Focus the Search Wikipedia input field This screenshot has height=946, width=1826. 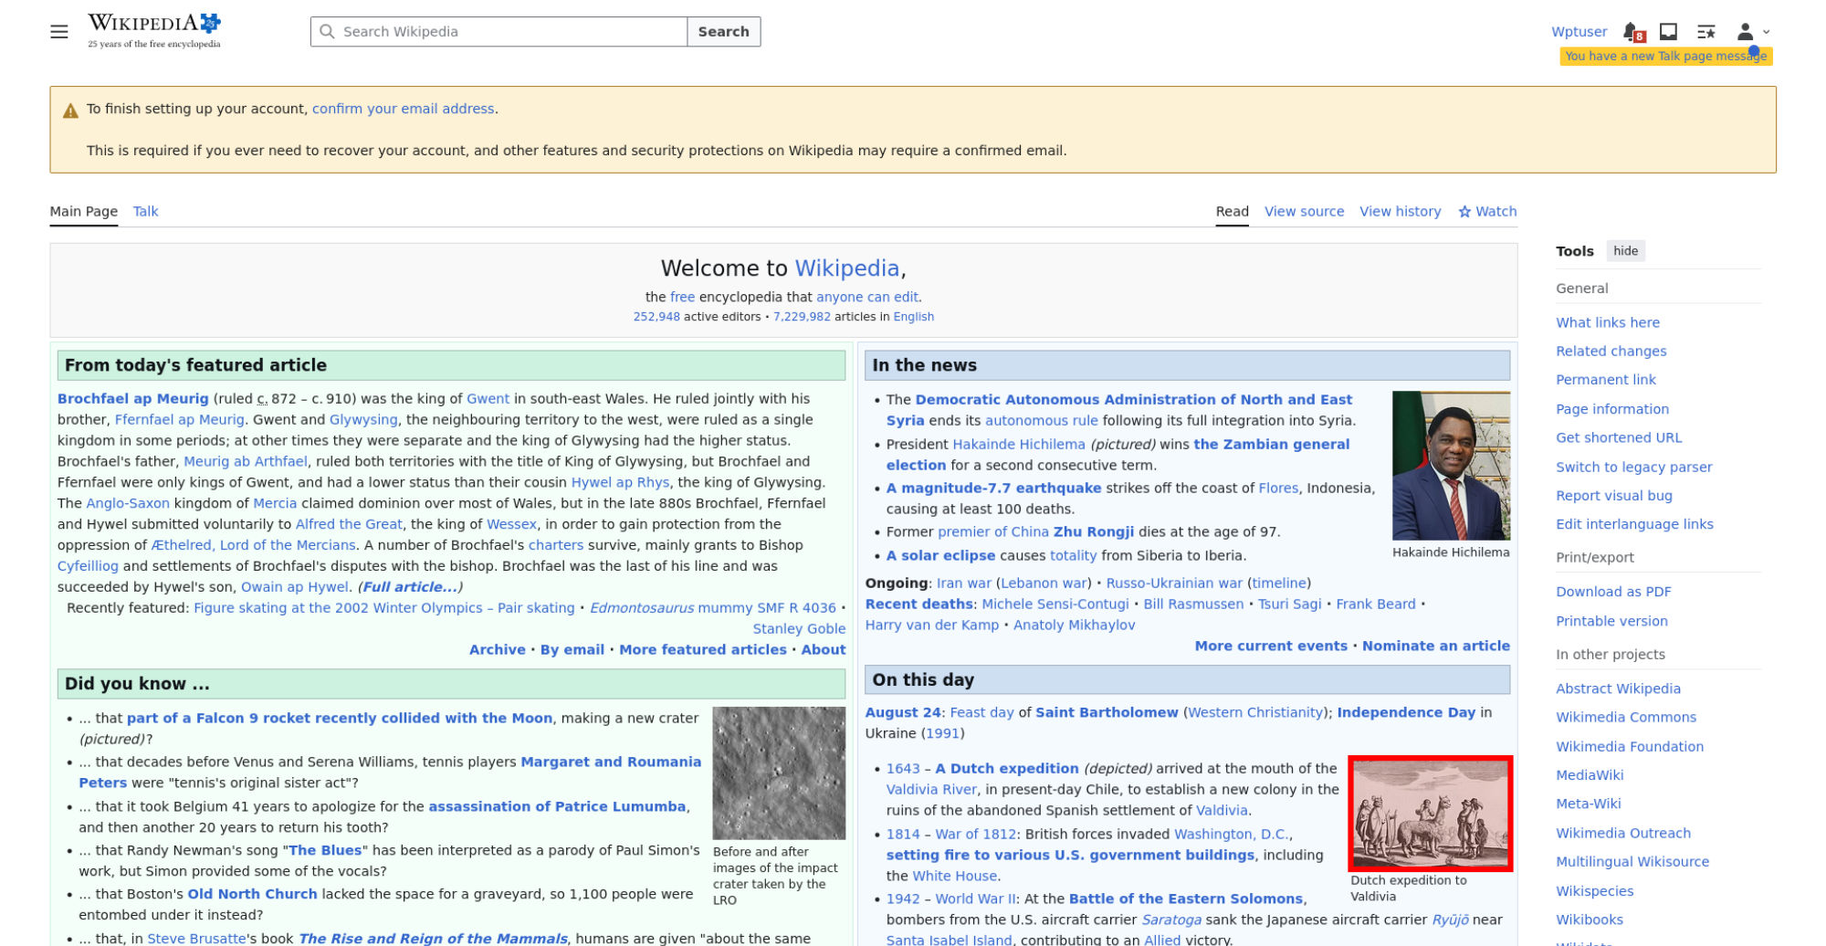click(498, 32)
